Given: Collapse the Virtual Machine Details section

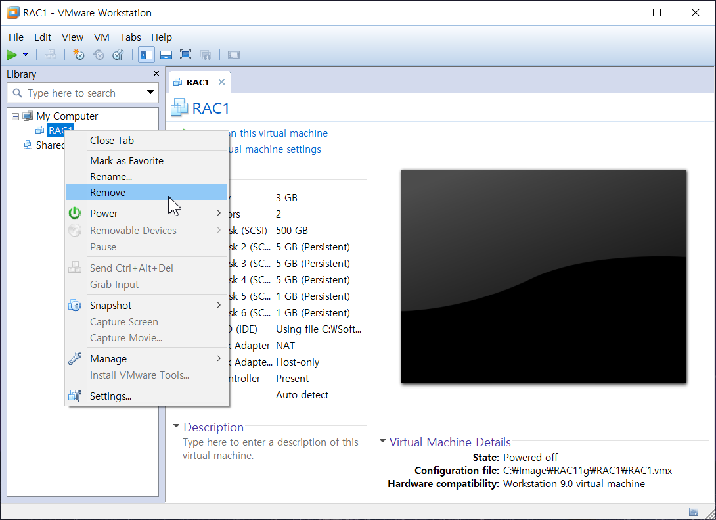Looking at the screenshot, I should click(383, 441).
